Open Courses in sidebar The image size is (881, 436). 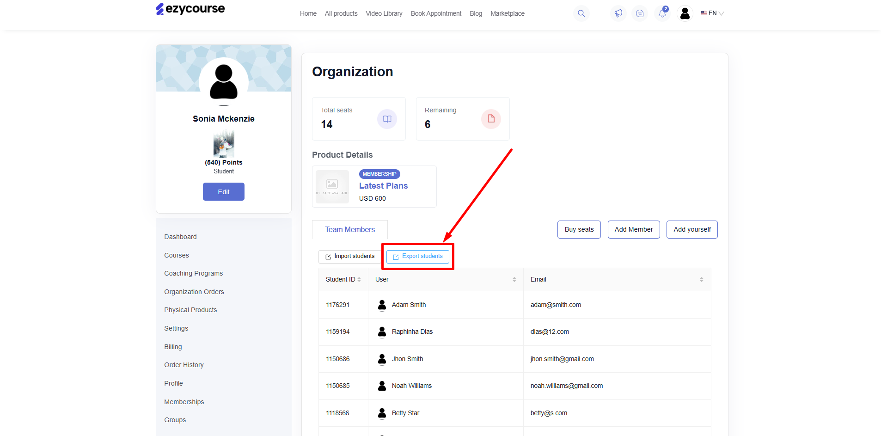click(x=177, y=255)
